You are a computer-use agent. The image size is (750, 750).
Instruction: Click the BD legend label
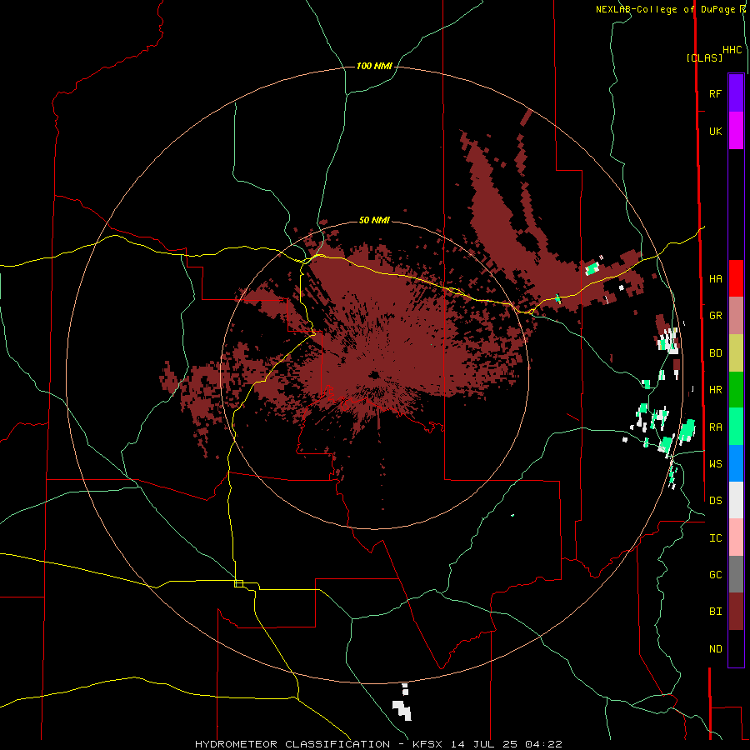pos(715,353)
